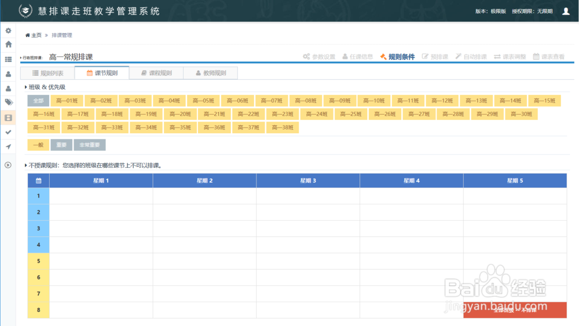Viewport: 579px width, 326px height.
Task: Toggle class 高一16班
Action: 44,114
